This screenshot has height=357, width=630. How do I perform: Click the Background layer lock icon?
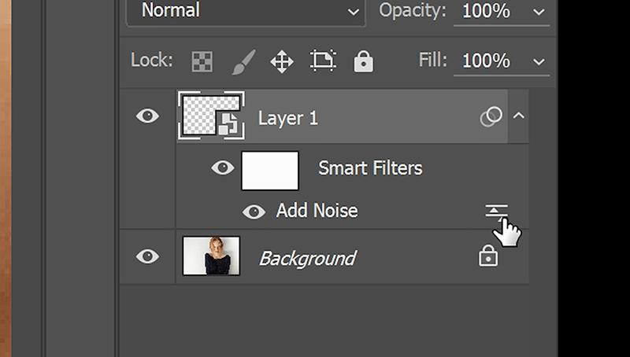pyautogui.click(x=488, y=256)
